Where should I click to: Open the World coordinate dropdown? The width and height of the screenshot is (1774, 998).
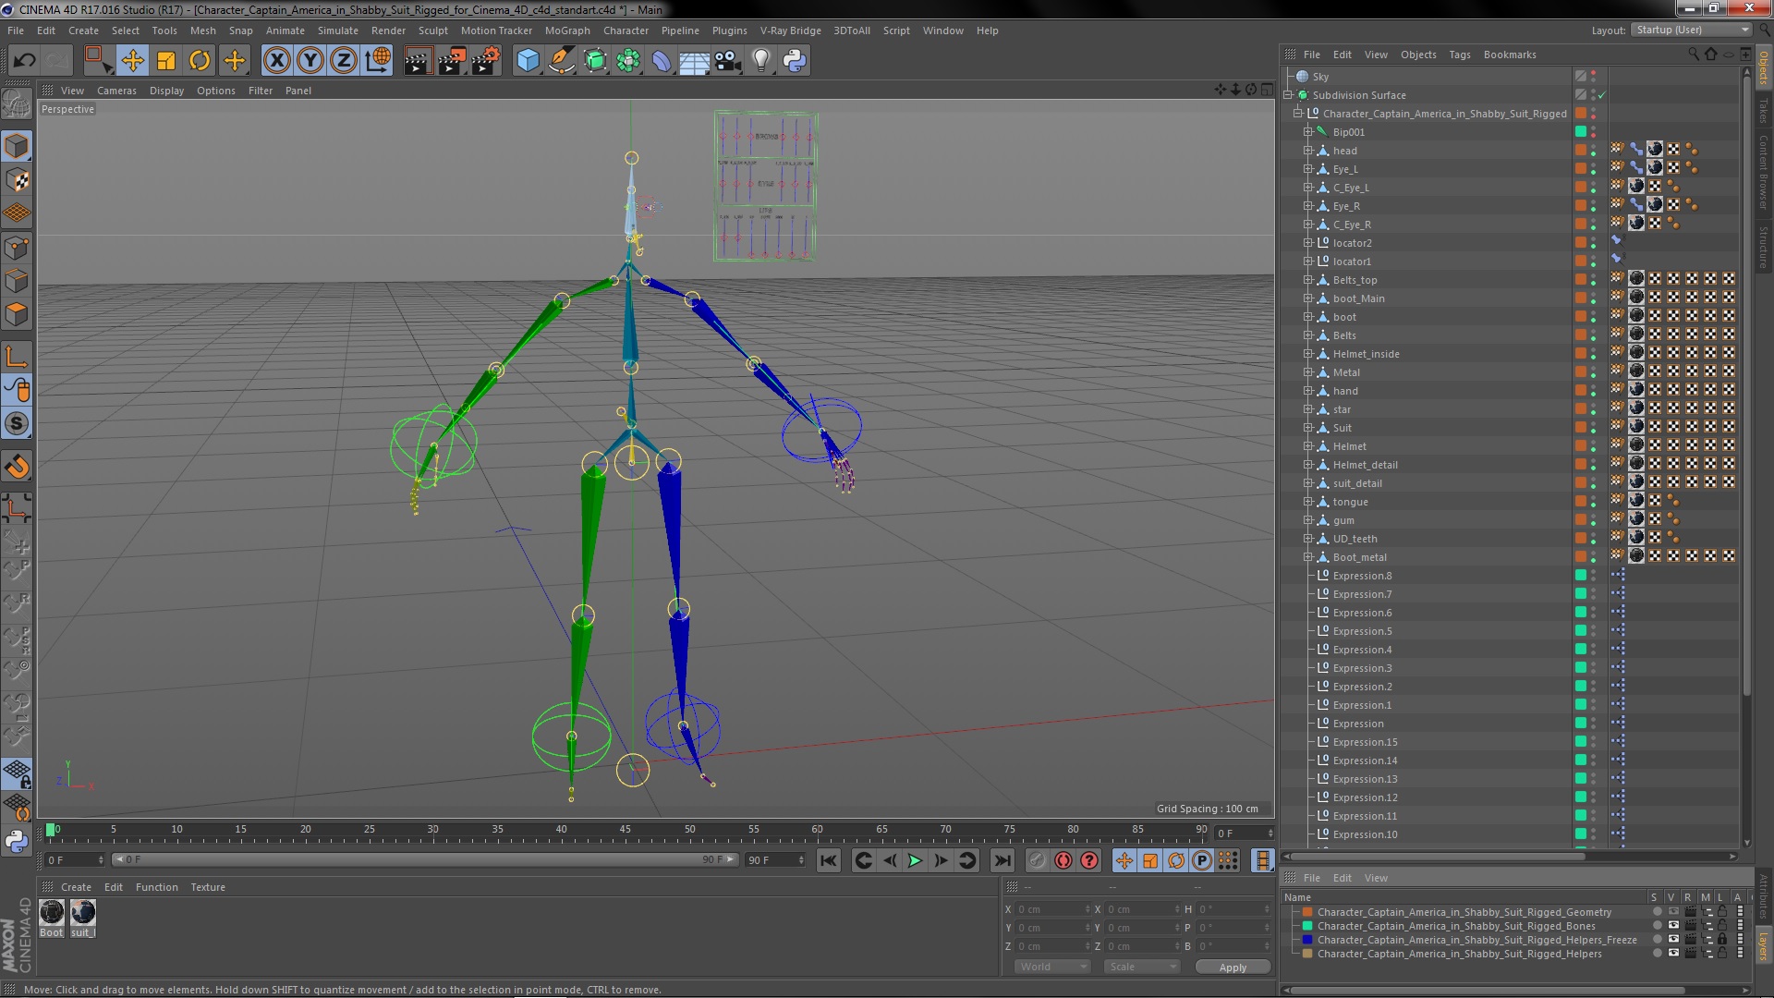pos(1052,967)
